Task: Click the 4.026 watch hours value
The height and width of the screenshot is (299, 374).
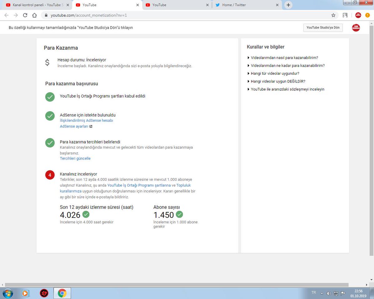Action: click(70, 215)
